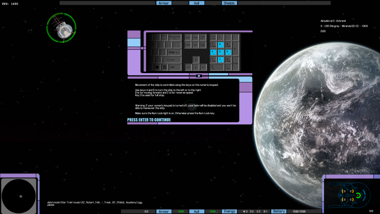Click the green shield ring on ship schematic

[358, 195]
